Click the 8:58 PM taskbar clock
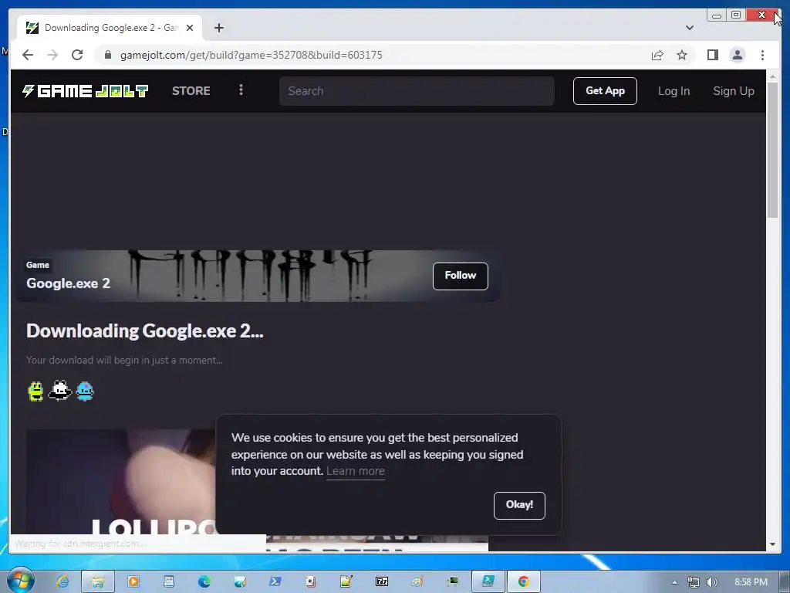790x593 pixels. click(751, 582)
